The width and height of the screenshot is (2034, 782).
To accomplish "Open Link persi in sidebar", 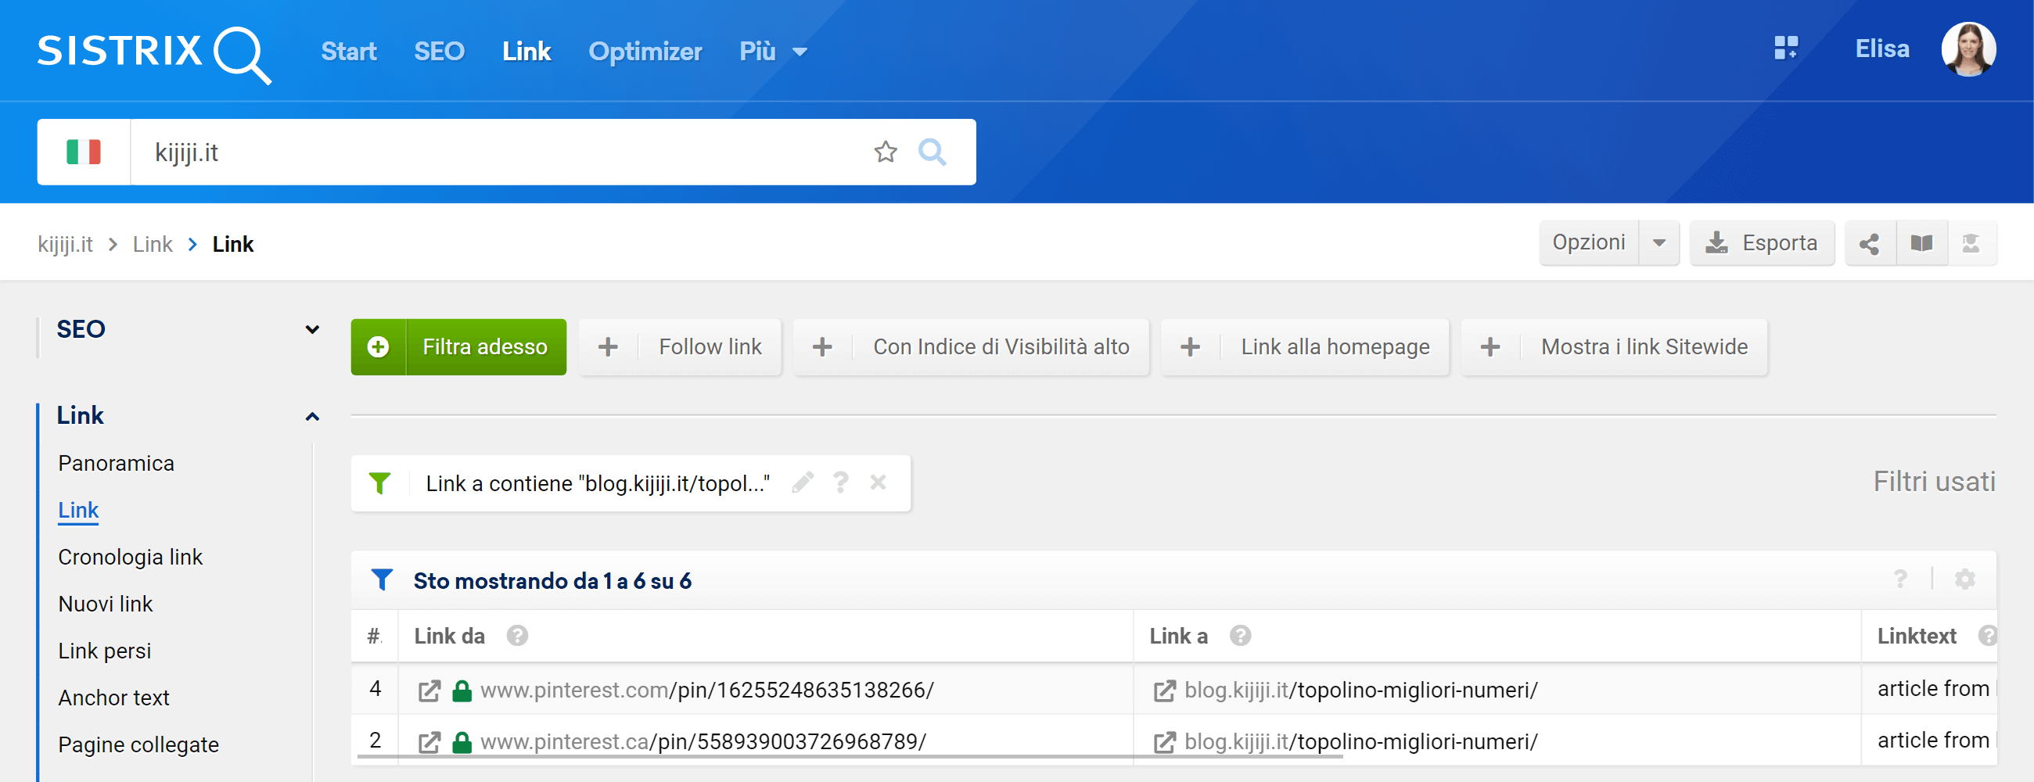I will pos(104,651).
